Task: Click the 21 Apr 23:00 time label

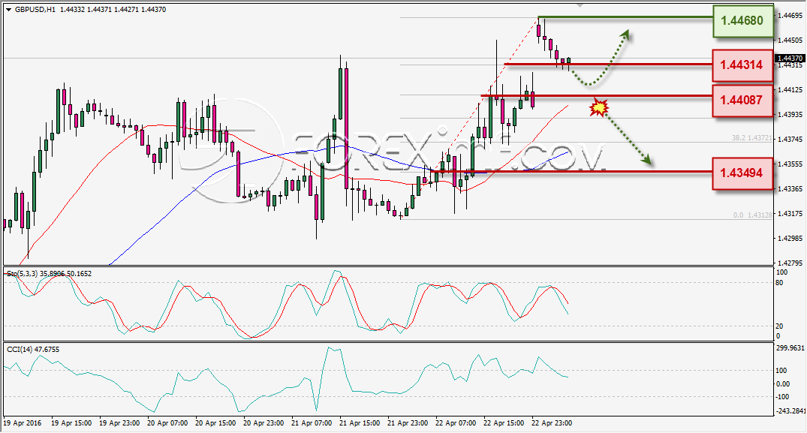Action: [x=408, y=422]
